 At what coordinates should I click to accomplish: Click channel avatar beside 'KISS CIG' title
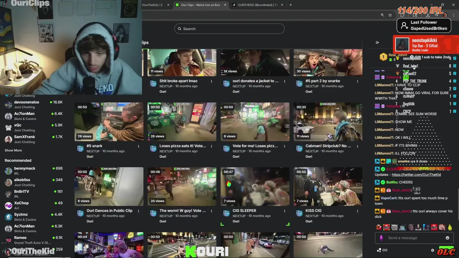[x=299, y=213]
